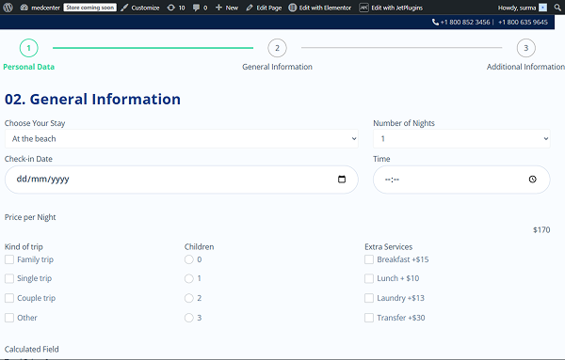This screenshot has height=360, width=565.
Task: Click the Kind of trip label
Action: 24,246
